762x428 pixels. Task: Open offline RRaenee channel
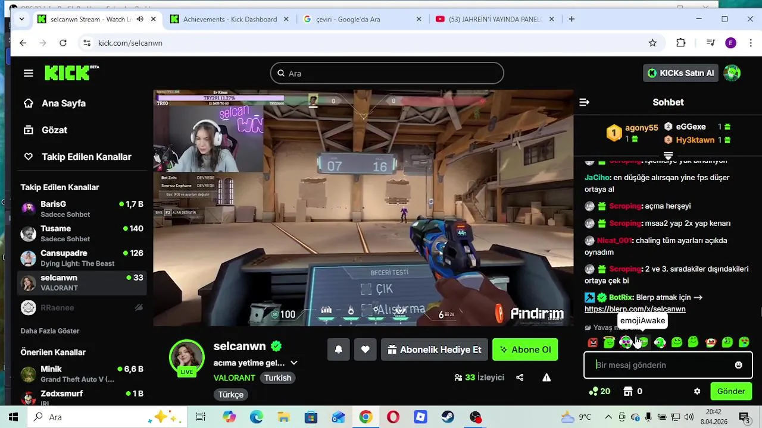click(82, 308)
